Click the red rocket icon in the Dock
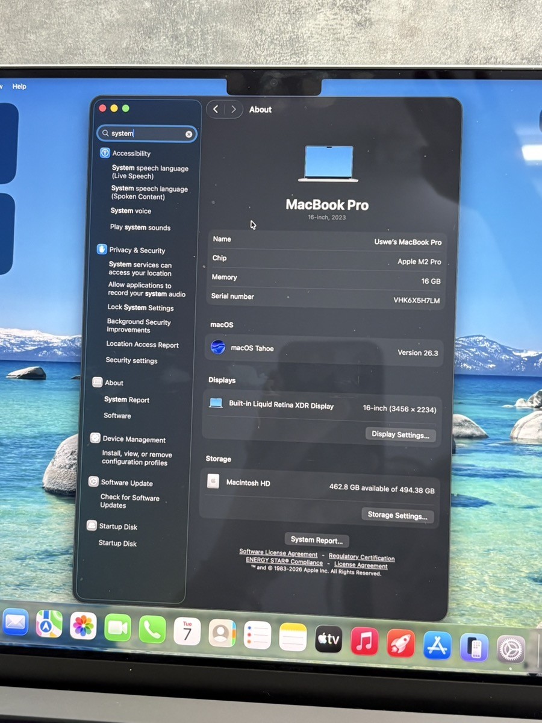 [x=400, y=643]
